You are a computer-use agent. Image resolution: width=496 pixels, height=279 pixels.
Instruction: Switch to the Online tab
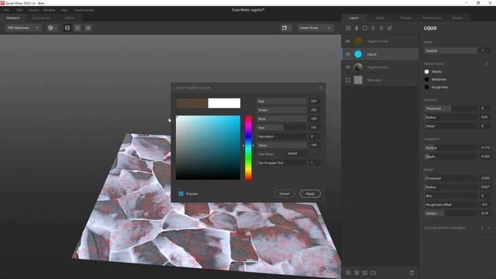[70, 18]
